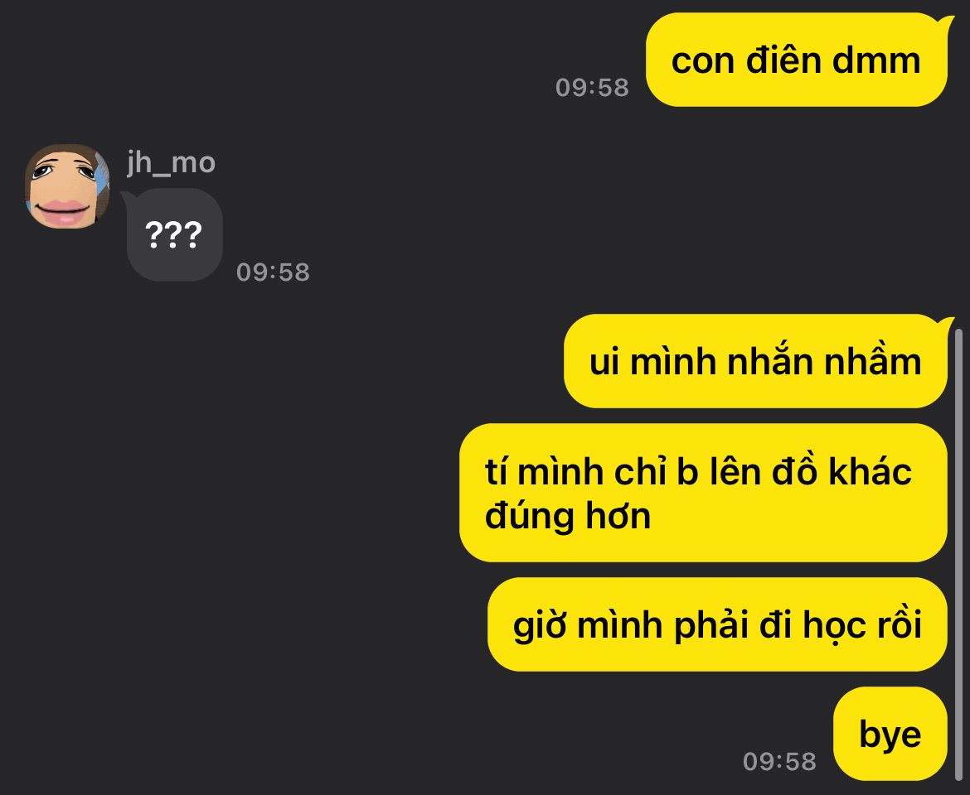The image size is (970, 795).
Task: Select the "con điên dmm" message bubble
Action: tap(797, 60)
